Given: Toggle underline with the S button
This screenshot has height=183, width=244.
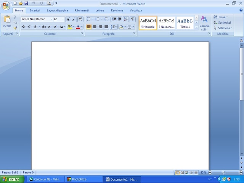Looking at the screenshot, I should click(35, 27).
